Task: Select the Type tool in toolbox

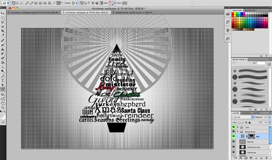Action: click(3, 80)
